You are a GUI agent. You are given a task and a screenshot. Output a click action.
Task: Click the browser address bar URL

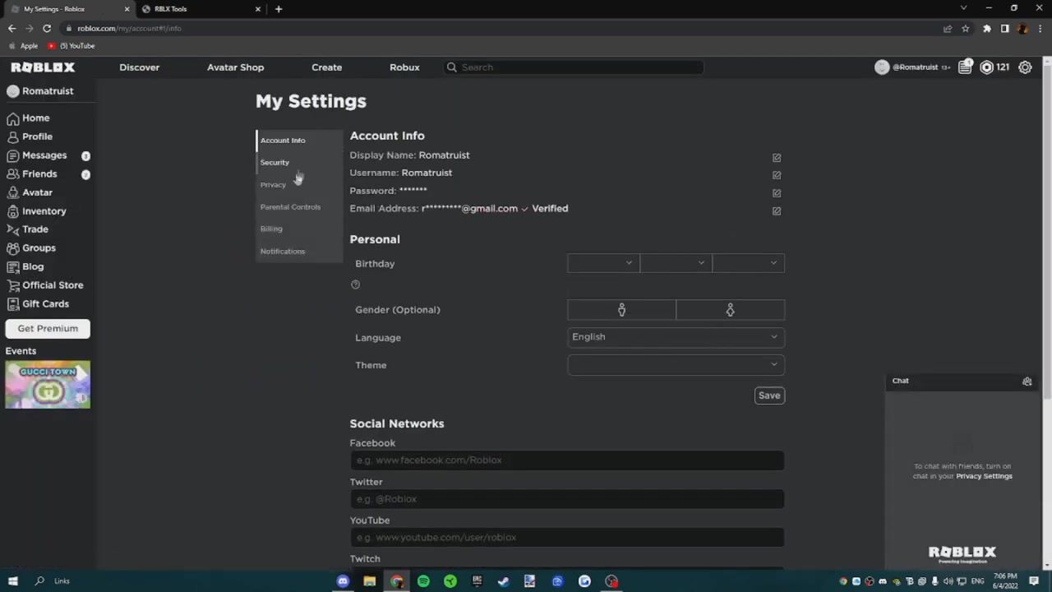(x=129, y=28)
